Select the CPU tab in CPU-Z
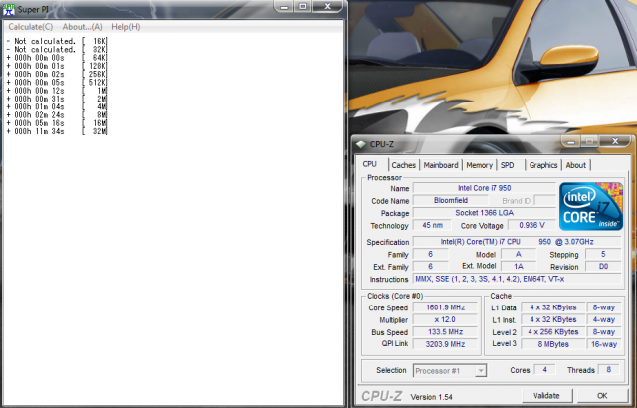The height and width of the screenshot is (408, 637). click(x=369, y=164)
